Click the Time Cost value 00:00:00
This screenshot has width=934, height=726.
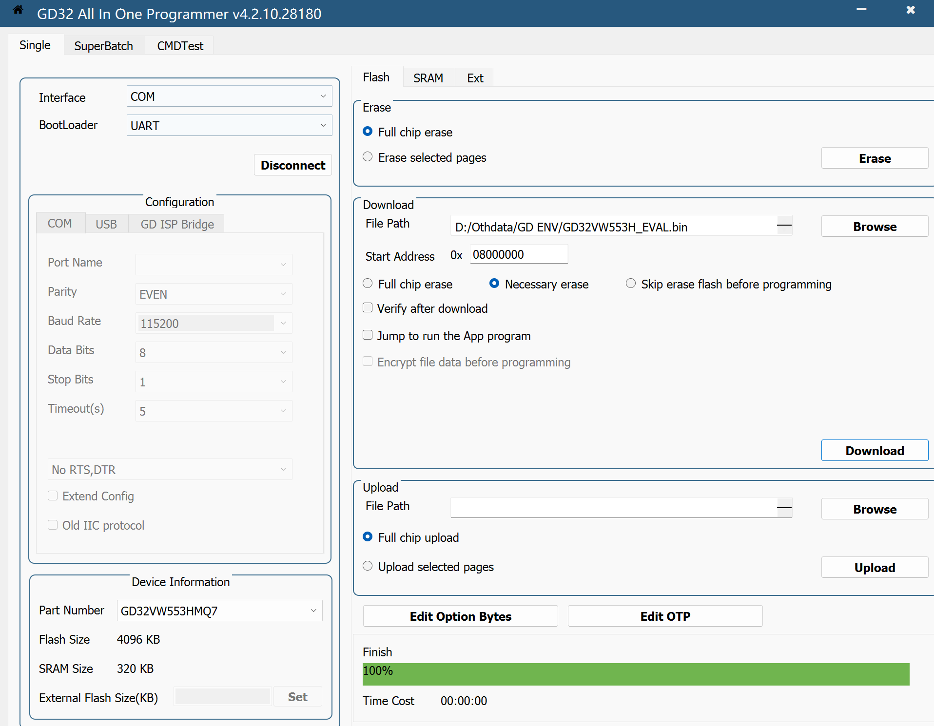[464, 701]
